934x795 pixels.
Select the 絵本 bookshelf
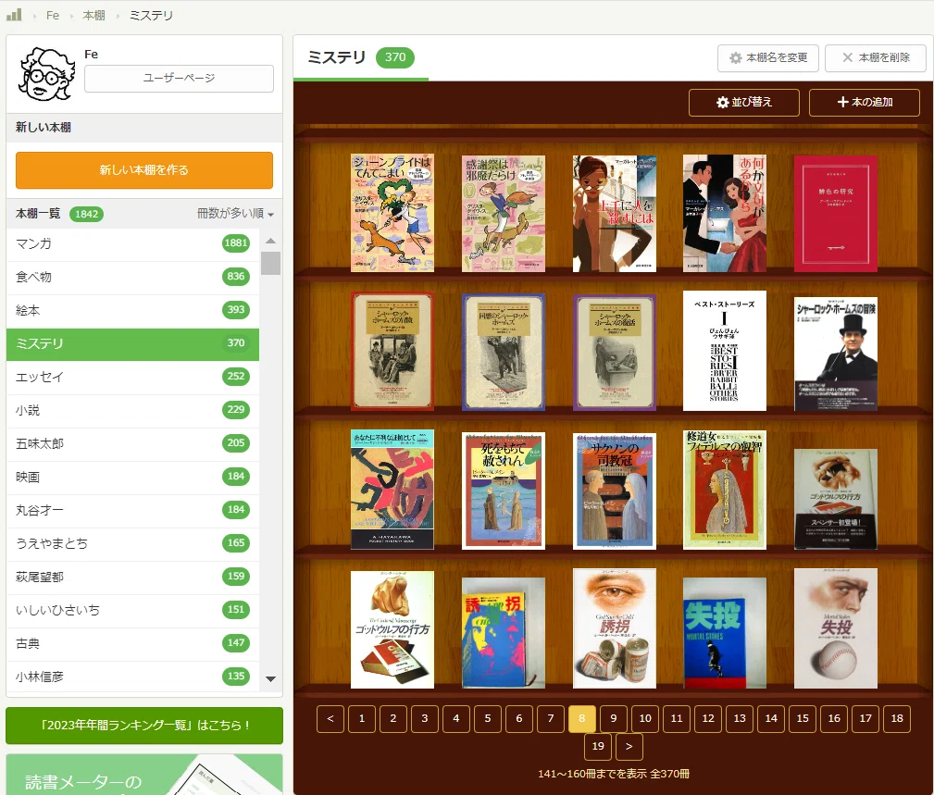pyautogui.click(x=132, y=310)
